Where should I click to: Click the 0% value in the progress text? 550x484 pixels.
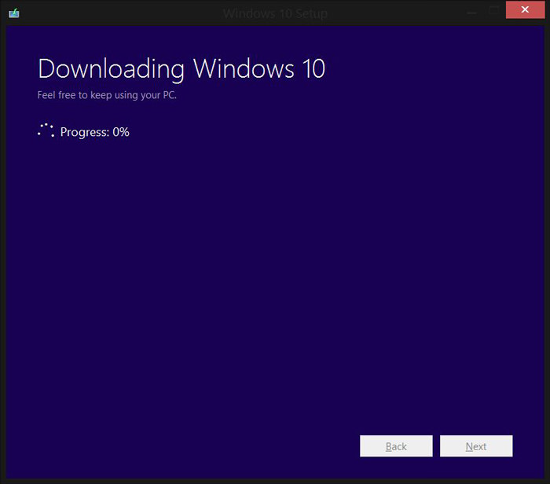click(x=120, y=132)
